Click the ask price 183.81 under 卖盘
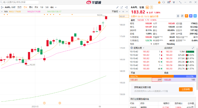Viewport: 198px width, 108px height. pos(168,80)
